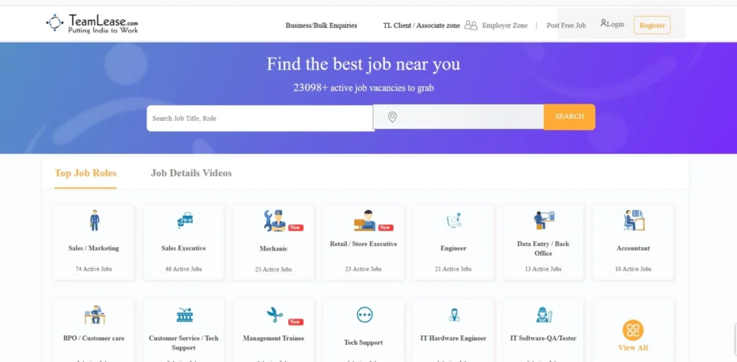This screenshot has height=362, width=737.
Task: Open the Employer Zone link
Action: (x=505, y=25)
